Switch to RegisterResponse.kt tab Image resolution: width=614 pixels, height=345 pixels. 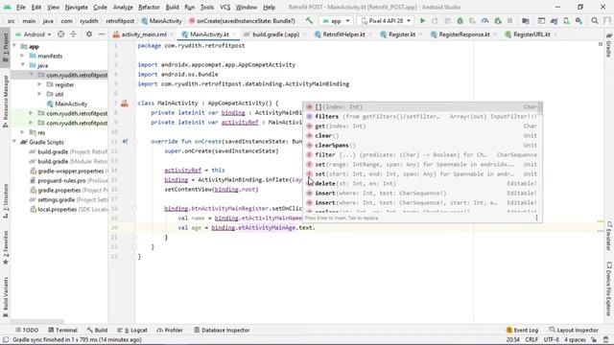pyautogui.click(x=464, y=34)
